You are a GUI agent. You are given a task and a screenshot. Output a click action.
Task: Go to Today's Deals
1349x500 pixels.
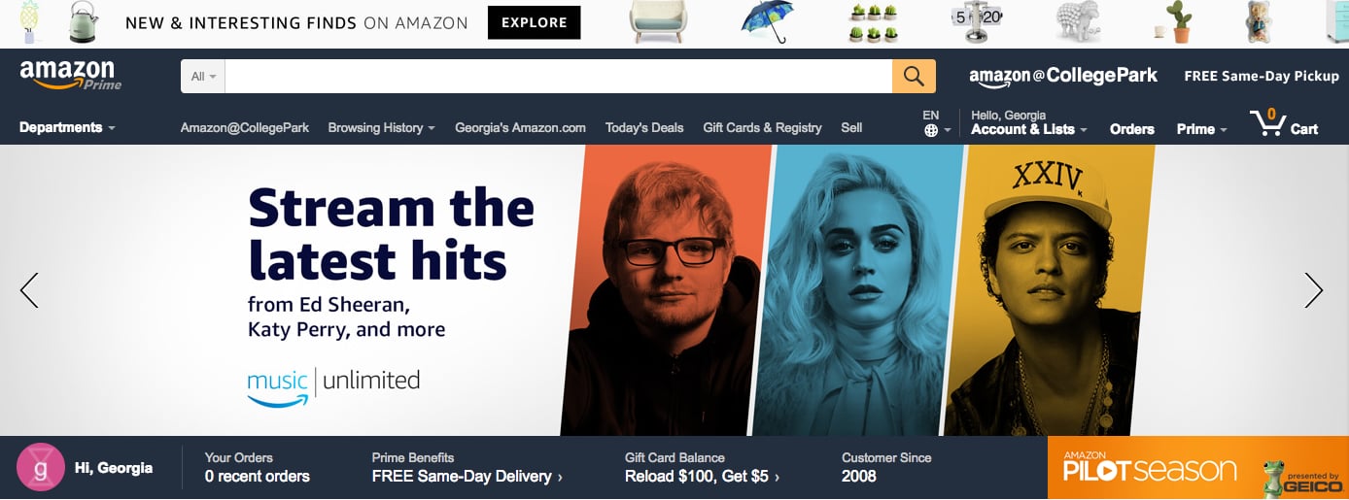[x=644, y=127]
